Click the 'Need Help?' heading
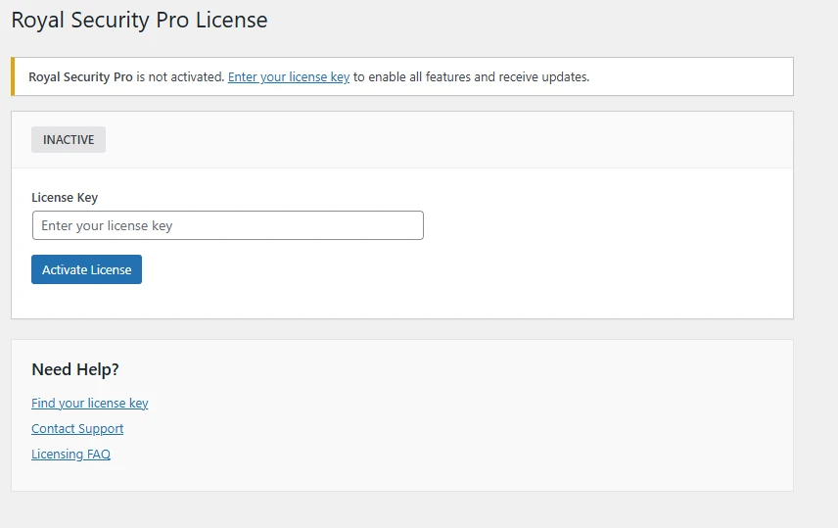This screenshot has width=838, height=528. (75, 369)
